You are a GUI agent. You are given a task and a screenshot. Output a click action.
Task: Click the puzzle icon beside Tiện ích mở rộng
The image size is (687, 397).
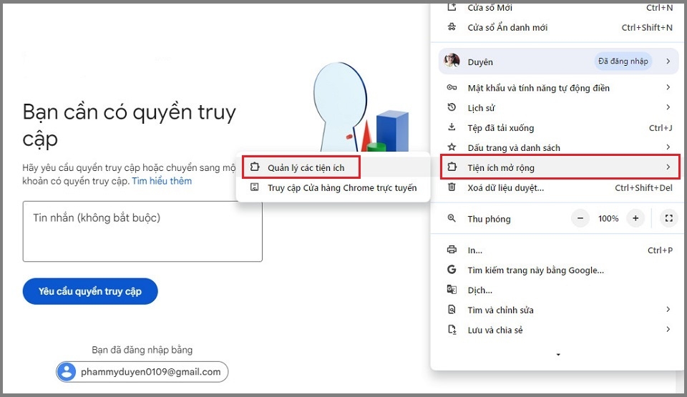tap(452, 167)
